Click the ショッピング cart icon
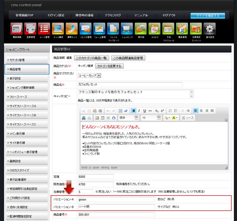 (x=127, y=29)
